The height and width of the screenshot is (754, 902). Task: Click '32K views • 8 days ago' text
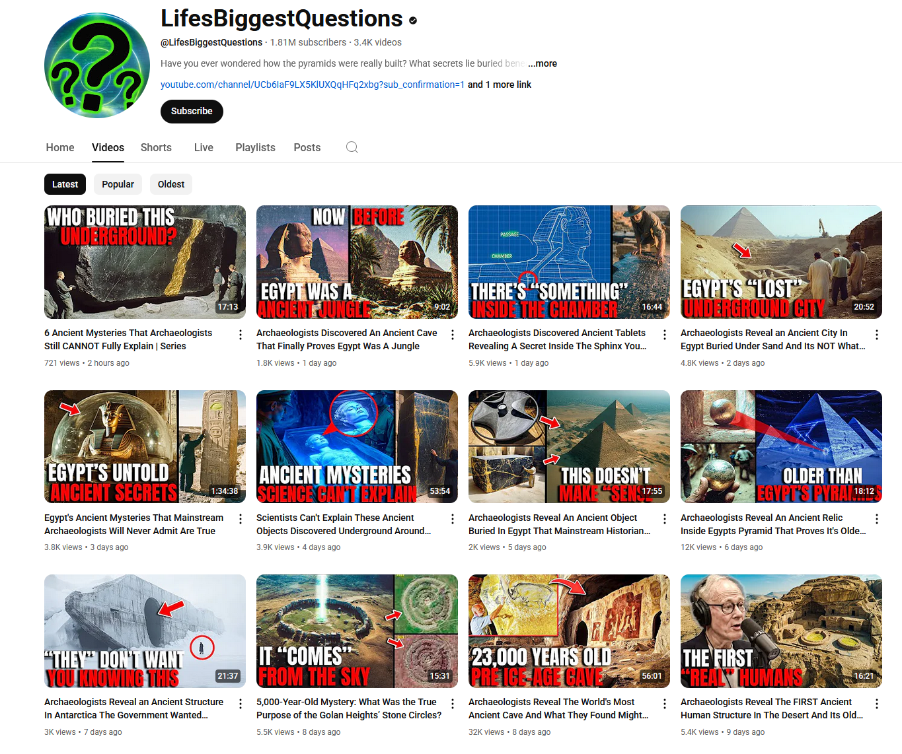pos(509,732)
